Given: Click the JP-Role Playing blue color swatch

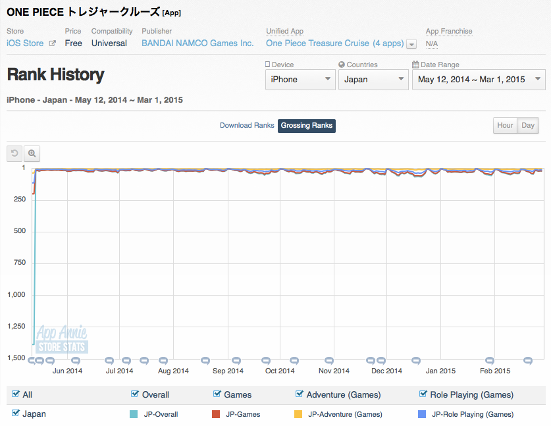Looking at the screenshot, I should (x=422, y=414).
